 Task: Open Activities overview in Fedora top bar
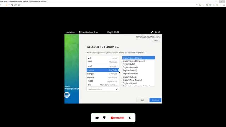70,32
